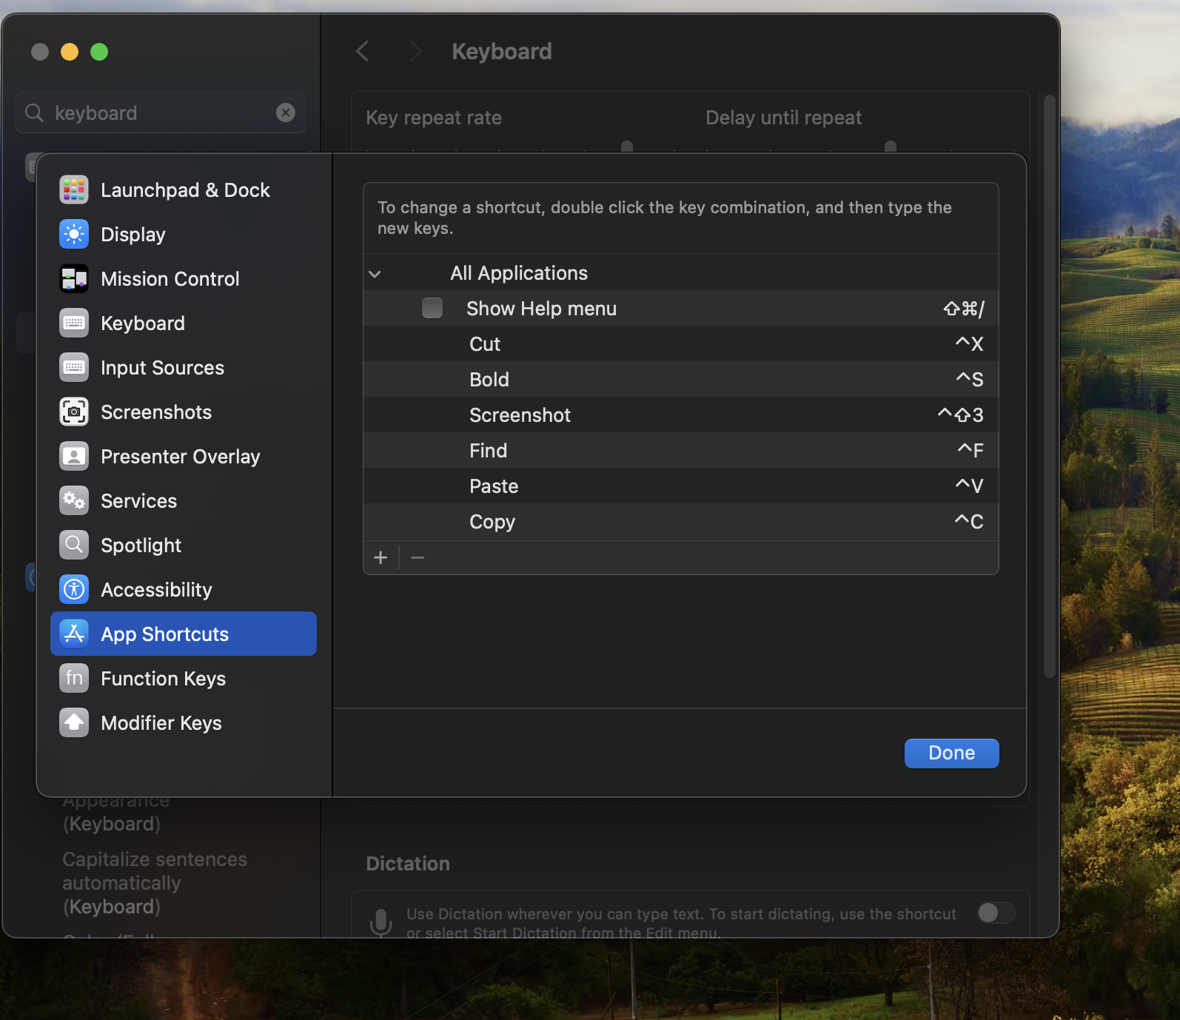Screen dimensions: 1180x1020
Task: Open the Modifier Keys section
Action: click(x=184, y=722)
